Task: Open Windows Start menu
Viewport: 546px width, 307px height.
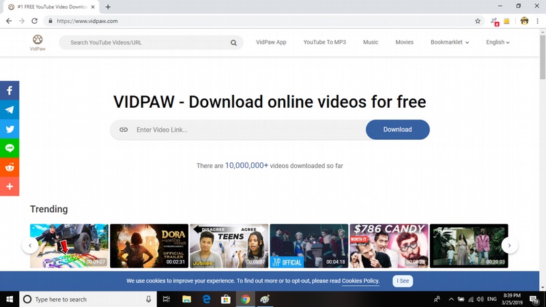Action: click(x=10, y=299)
